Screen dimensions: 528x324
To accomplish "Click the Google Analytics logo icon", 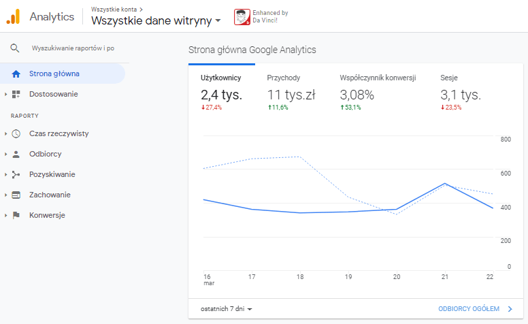I will pyautogui.click(x=13, y=17).
